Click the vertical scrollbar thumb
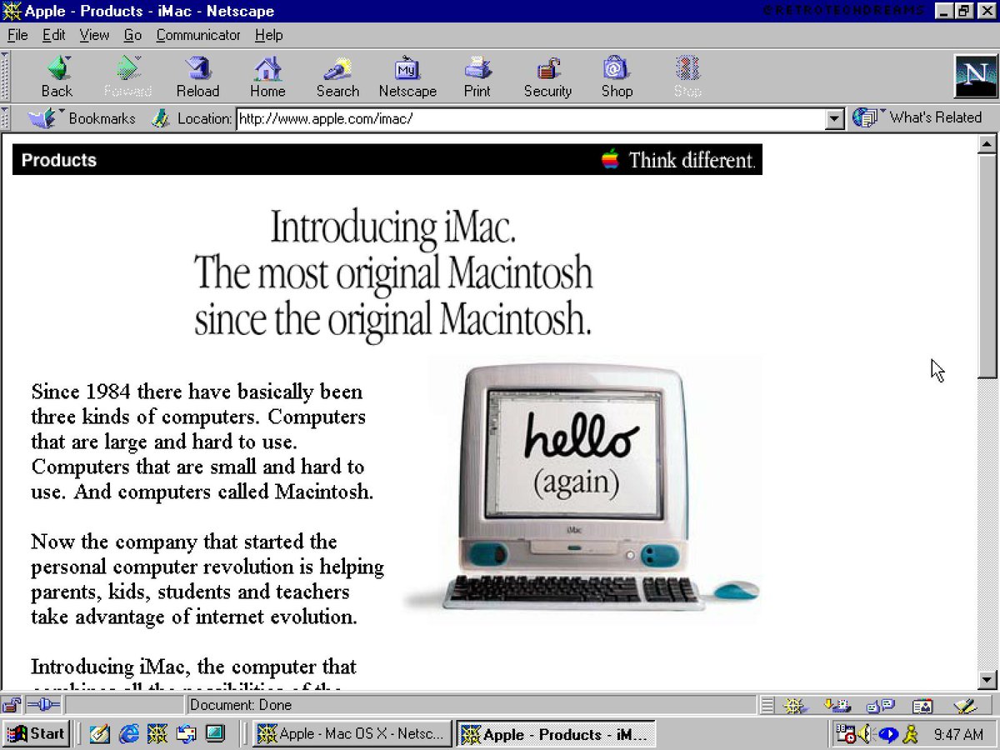Screen dimensions: 1000x750 point(987,266)
